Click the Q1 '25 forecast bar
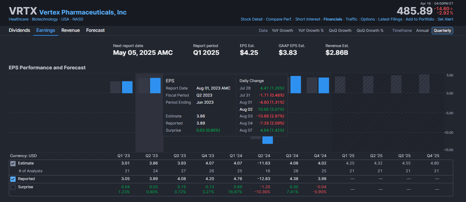Image resolution: width=466 pixels, height=202 pixels. point(340,85)
